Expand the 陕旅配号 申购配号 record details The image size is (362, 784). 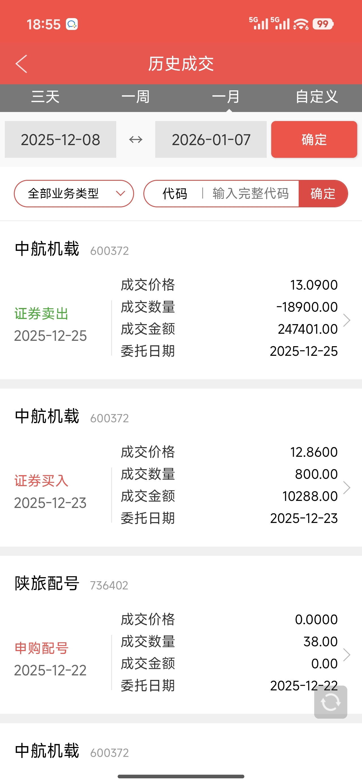(346, 654)
